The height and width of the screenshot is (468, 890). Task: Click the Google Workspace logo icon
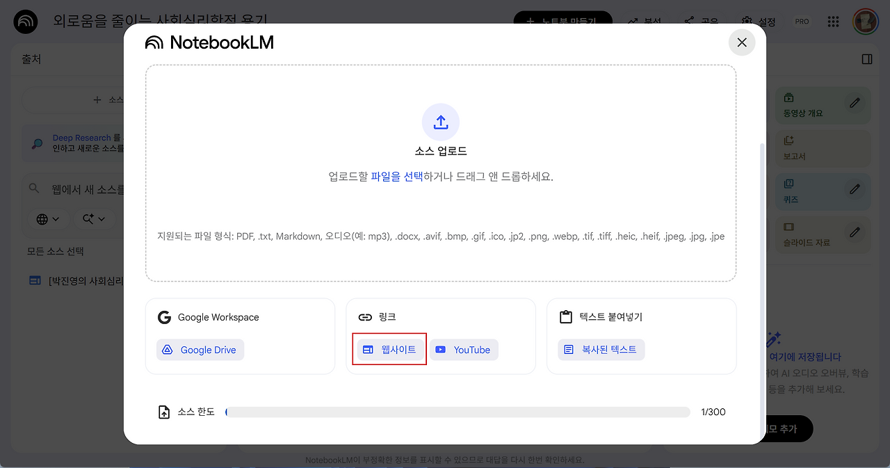click(164, 317)
